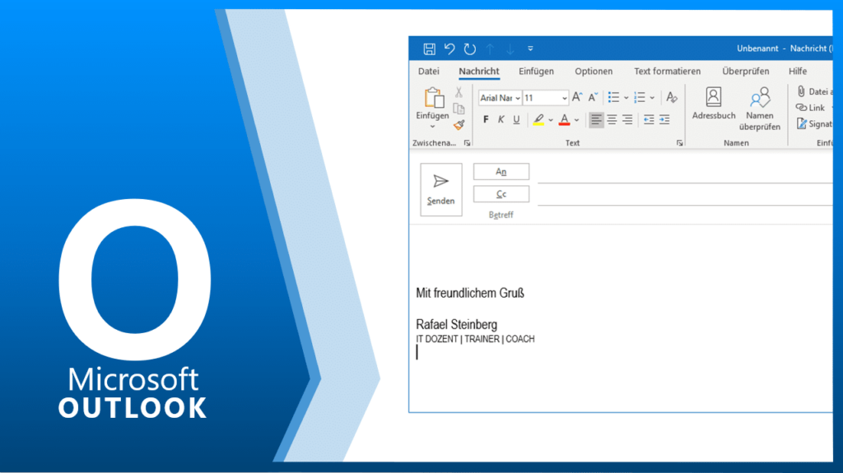
Task: Click into the Cc address field
Action: (x=685, y=196)
